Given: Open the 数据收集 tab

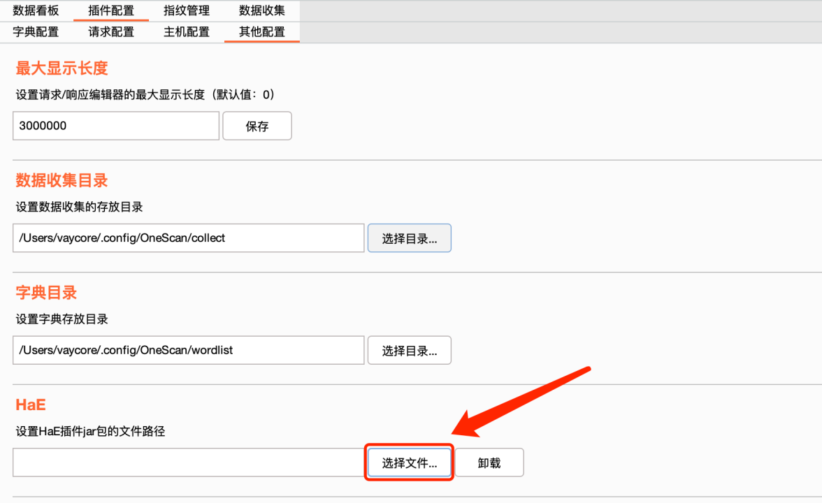Looking at the screenshot, I should tap(262, 10).
